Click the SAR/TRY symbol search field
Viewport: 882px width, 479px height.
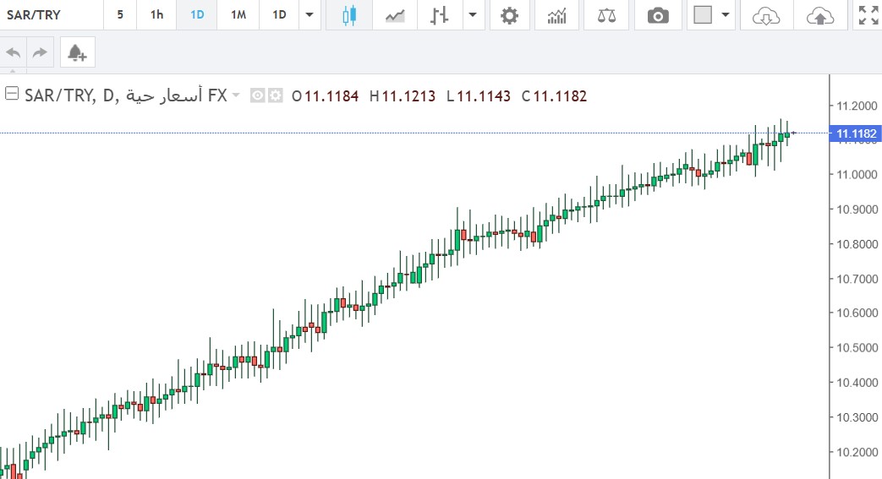pyautogui.click(x=51, y=15)
